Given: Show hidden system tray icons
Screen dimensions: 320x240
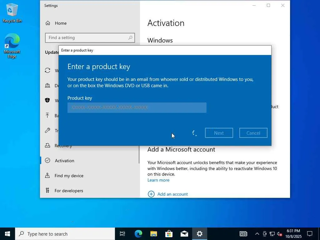Looking at the screenshot, I should click(x=257, y=234).
